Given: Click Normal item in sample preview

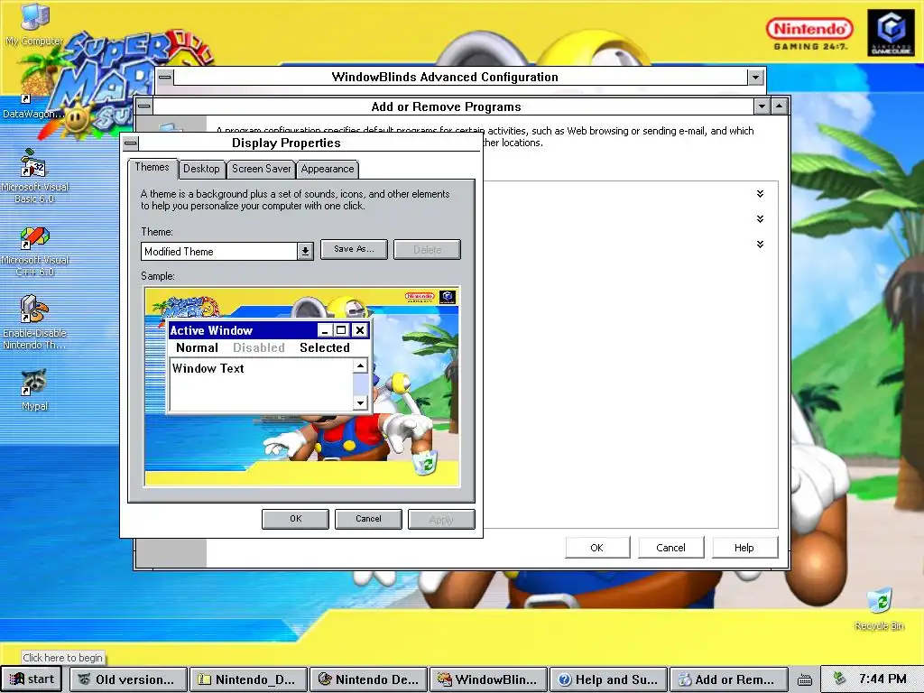Looking at the screenshot, I should click(x=197, y=347).
